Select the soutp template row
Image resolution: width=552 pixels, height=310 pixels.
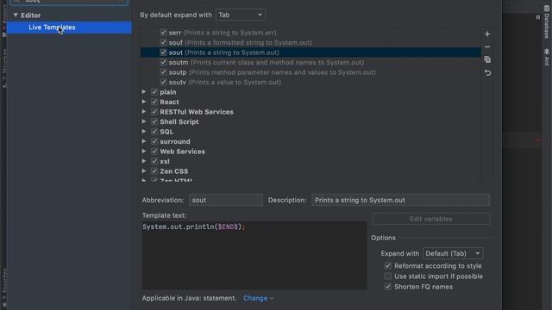coord(310,72)
